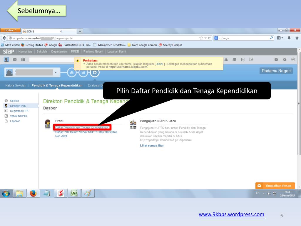Click the search magnifier icon in Google box

tap(271, 38)
